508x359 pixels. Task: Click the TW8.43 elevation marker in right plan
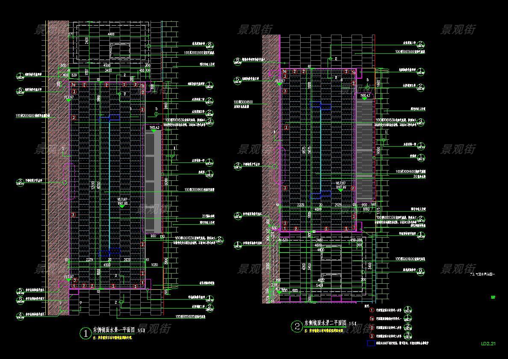coord(365,96)
